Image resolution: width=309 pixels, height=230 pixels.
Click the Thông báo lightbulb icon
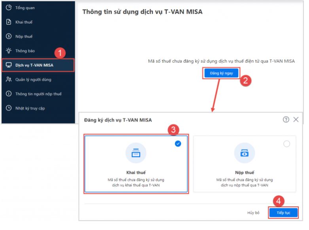(8, 51)
